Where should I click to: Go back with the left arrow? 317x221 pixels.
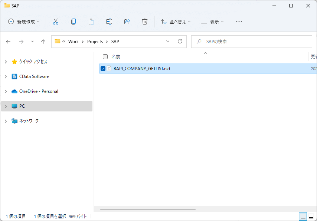[x=8, y=42]
